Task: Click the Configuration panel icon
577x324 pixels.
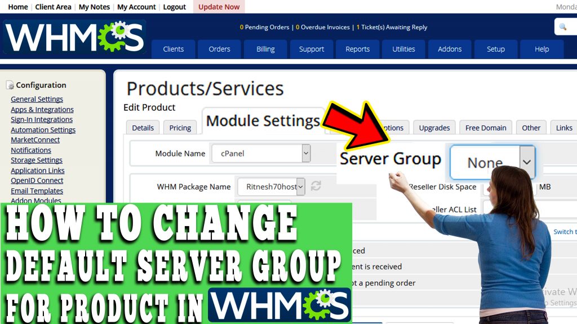Action: click(10, 84)
